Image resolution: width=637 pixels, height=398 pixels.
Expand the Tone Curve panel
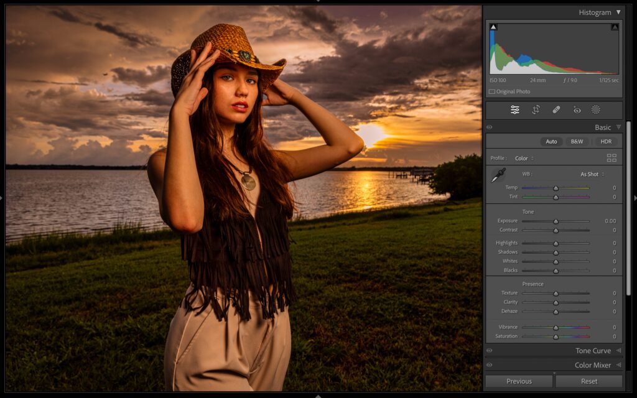coord(618,351)
